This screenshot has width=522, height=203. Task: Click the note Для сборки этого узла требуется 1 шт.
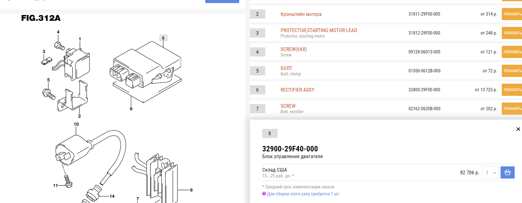click(x=304, y=194)
